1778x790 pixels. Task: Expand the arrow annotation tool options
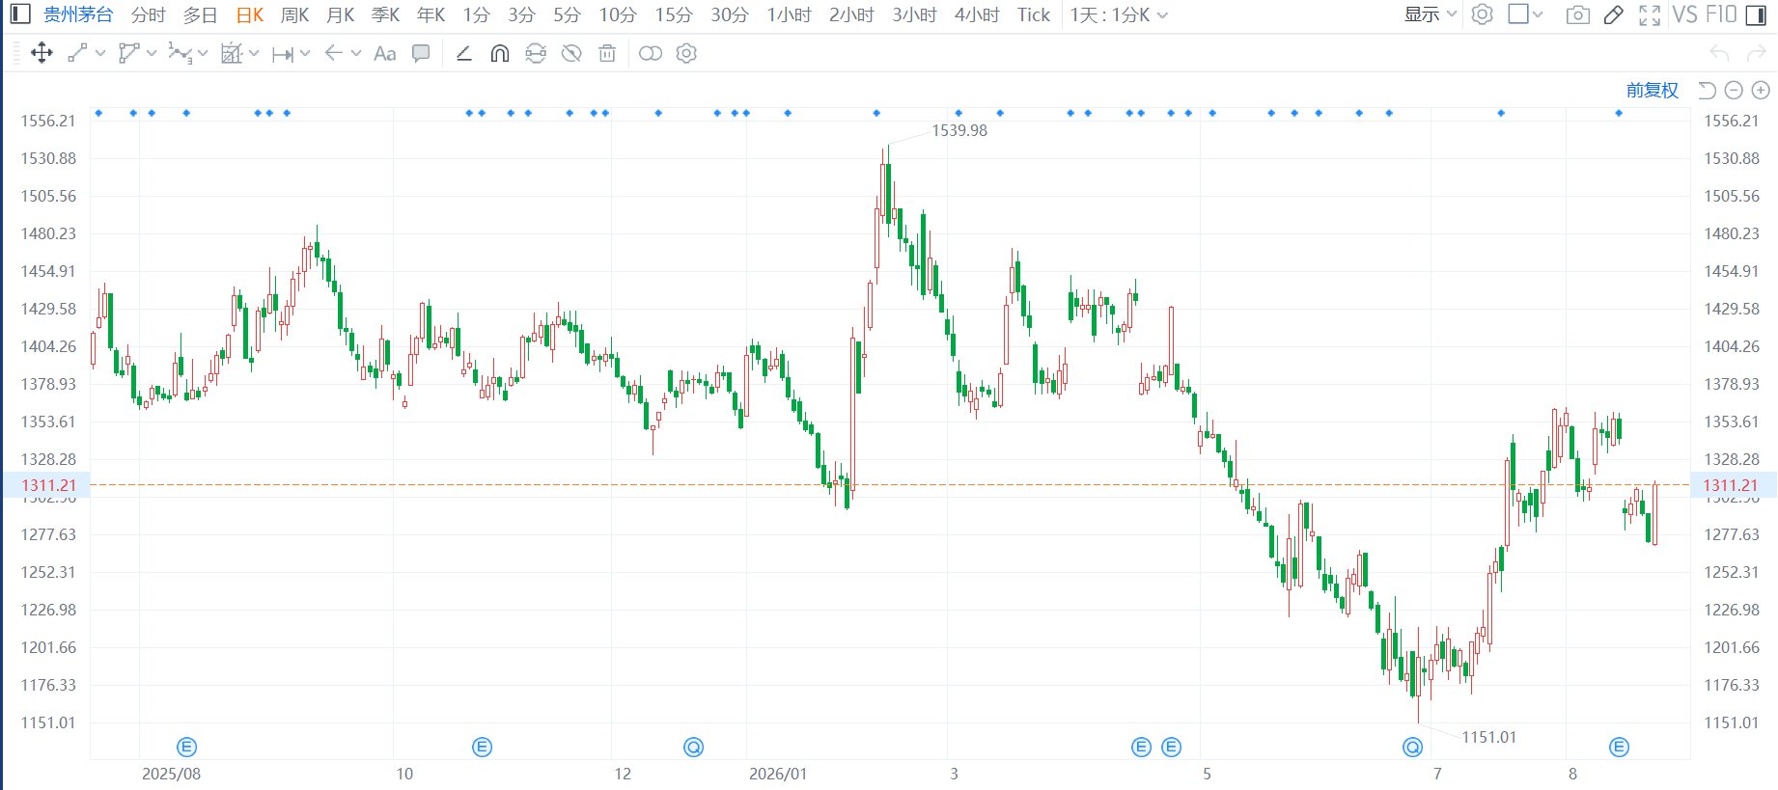pyautogui.click(x=356, y=54)
